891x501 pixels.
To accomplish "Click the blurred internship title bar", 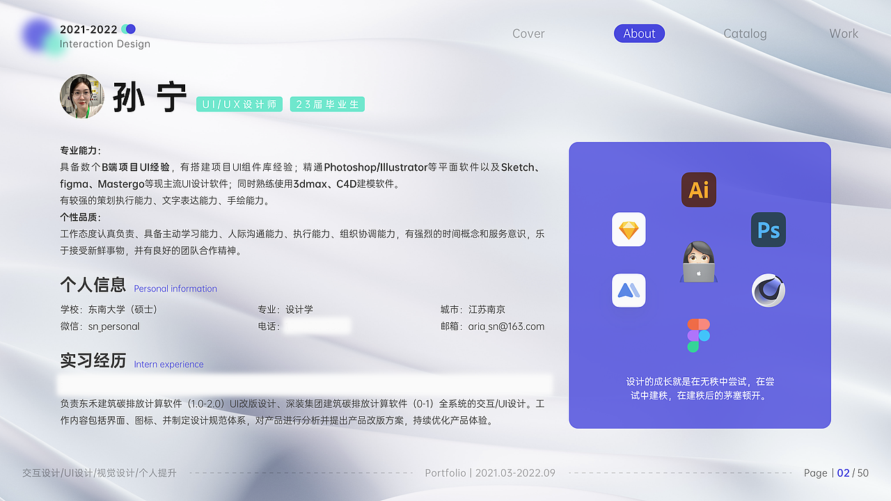I will (x=305, y=384).
